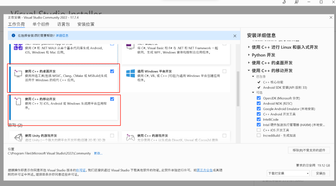Click the 安装详细信息 heading
Viewport: 336px width, 186px height.
tap(261, 35)
